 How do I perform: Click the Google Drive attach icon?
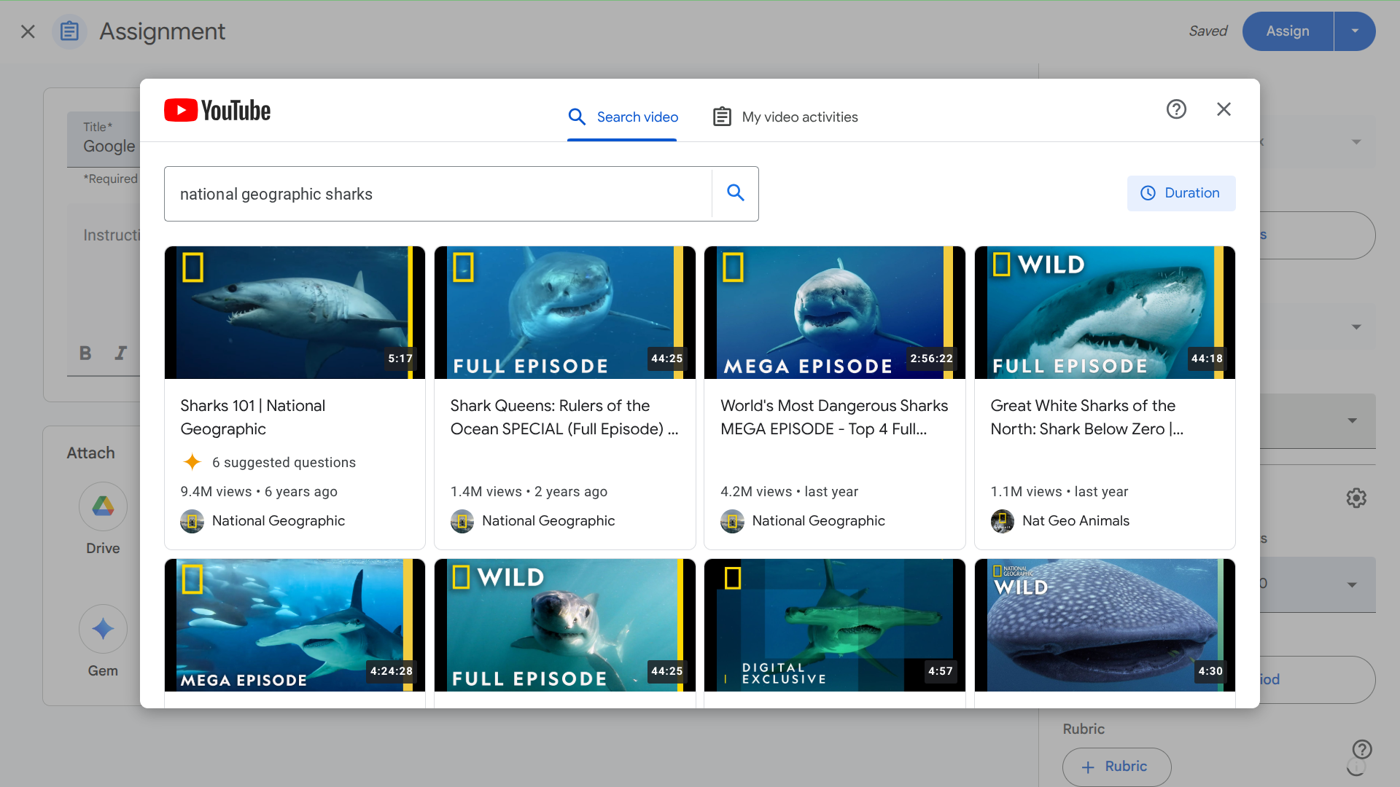(103, 506)
